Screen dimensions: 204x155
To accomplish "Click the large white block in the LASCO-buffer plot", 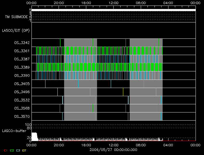I will [34, 137].
